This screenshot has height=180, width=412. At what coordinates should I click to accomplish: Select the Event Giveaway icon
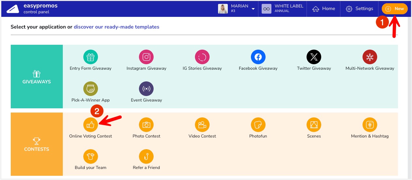click(146, 89)
